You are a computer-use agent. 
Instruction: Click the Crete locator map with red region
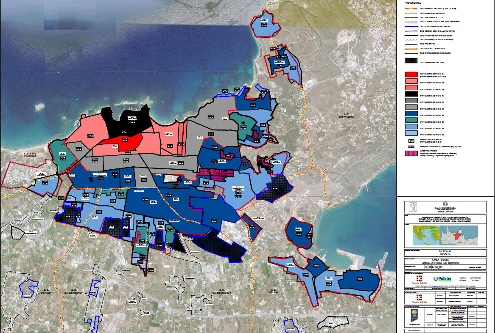(459, 235)
